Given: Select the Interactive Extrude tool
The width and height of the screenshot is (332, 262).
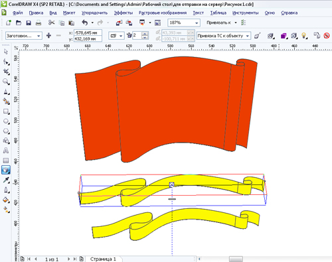Looking at the screenshot, I should click(x=6, y=170).
